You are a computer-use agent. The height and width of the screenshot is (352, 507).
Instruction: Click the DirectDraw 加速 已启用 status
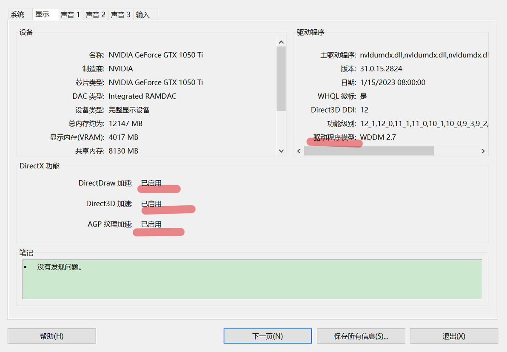[151, 183]
